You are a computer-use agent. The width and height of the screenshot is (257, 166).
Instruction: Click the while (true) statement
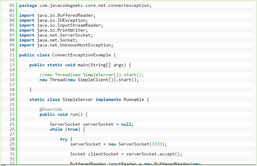point(67,129)
